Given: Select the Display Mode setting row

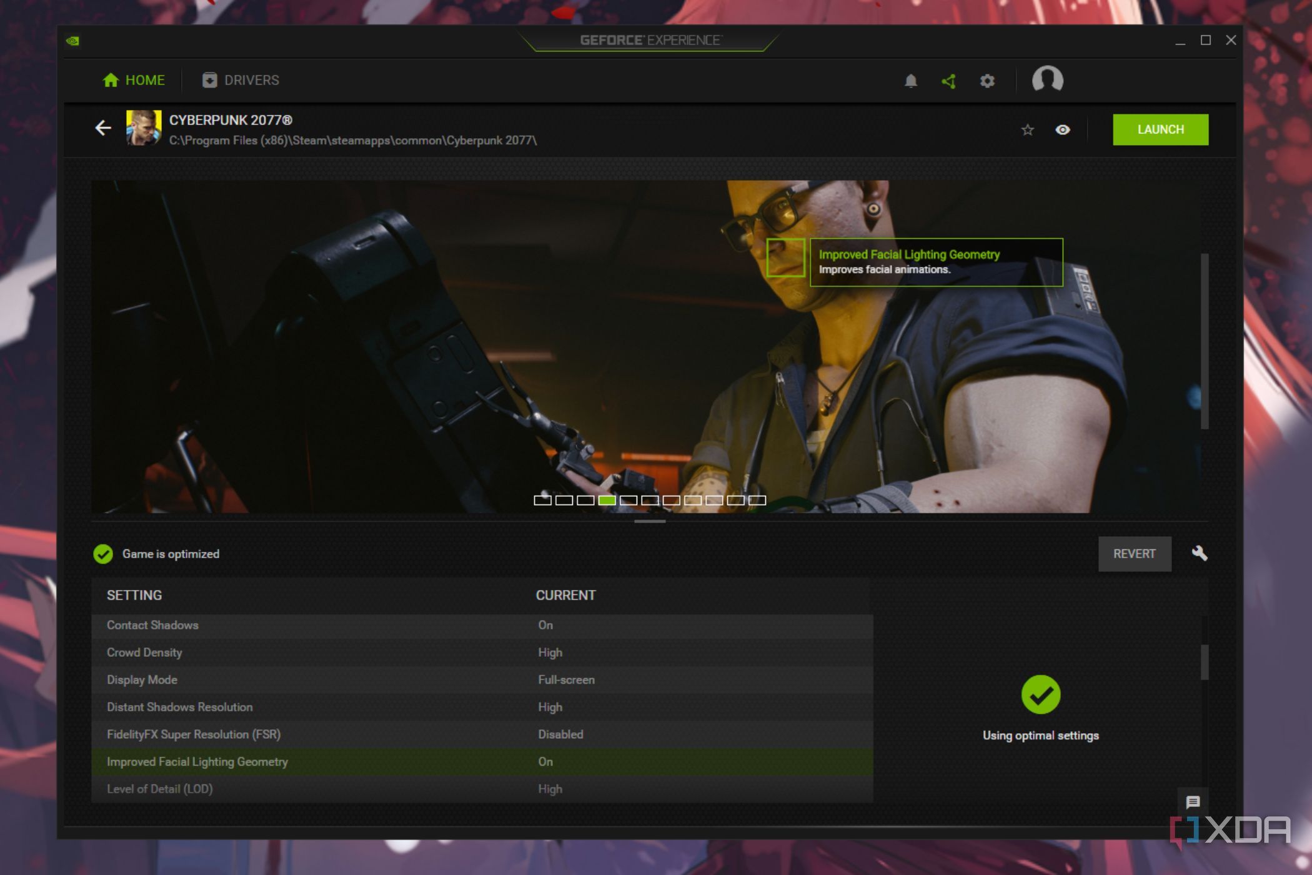Looking at the screenshot, I should tap(482, 680).
